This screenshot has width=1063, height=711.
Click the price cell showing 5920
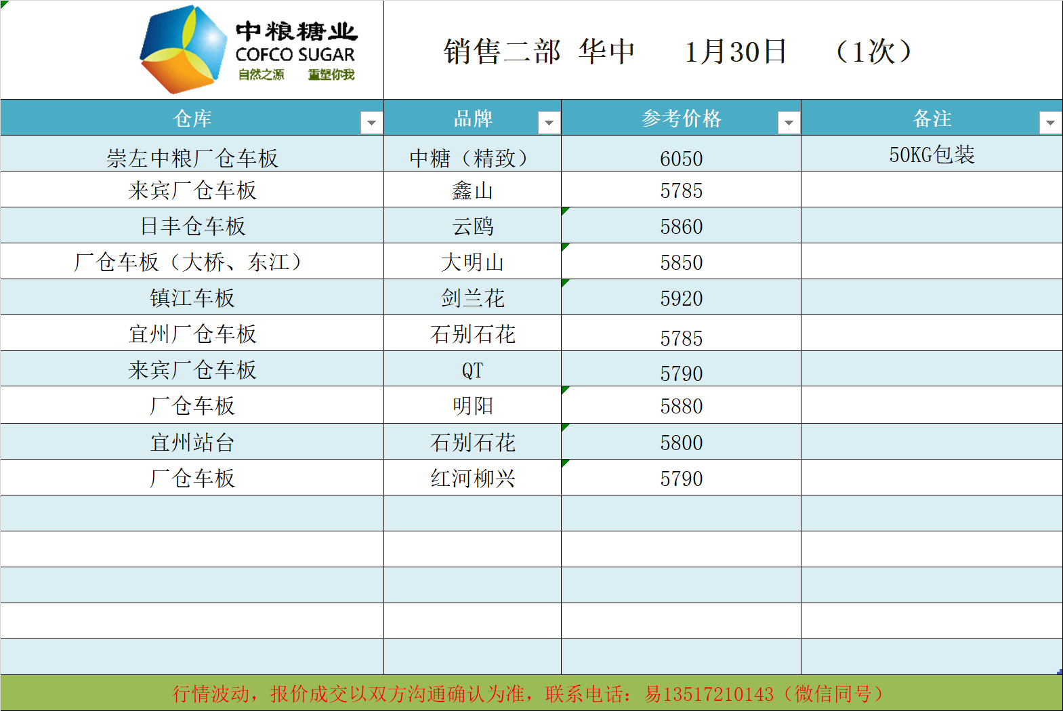click(x=681, y=298)
